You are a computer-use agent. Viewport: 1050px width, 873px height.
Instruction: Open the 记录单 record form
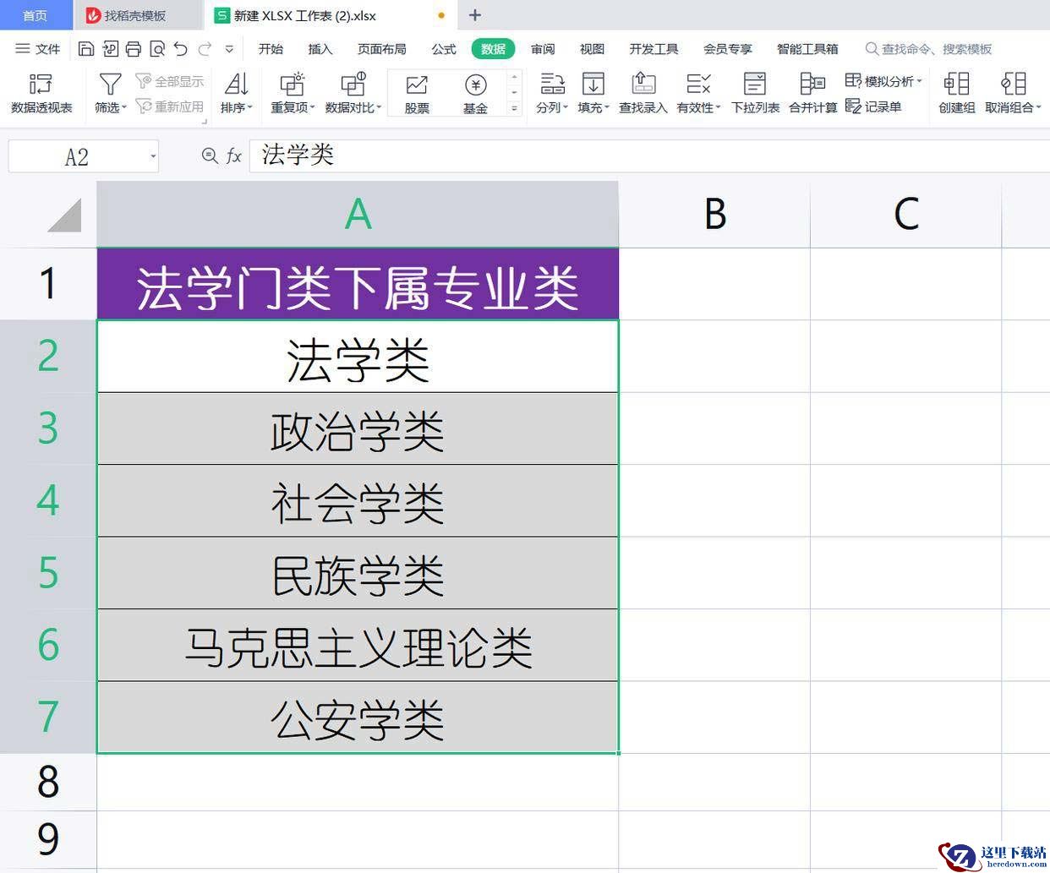[873, 106]
